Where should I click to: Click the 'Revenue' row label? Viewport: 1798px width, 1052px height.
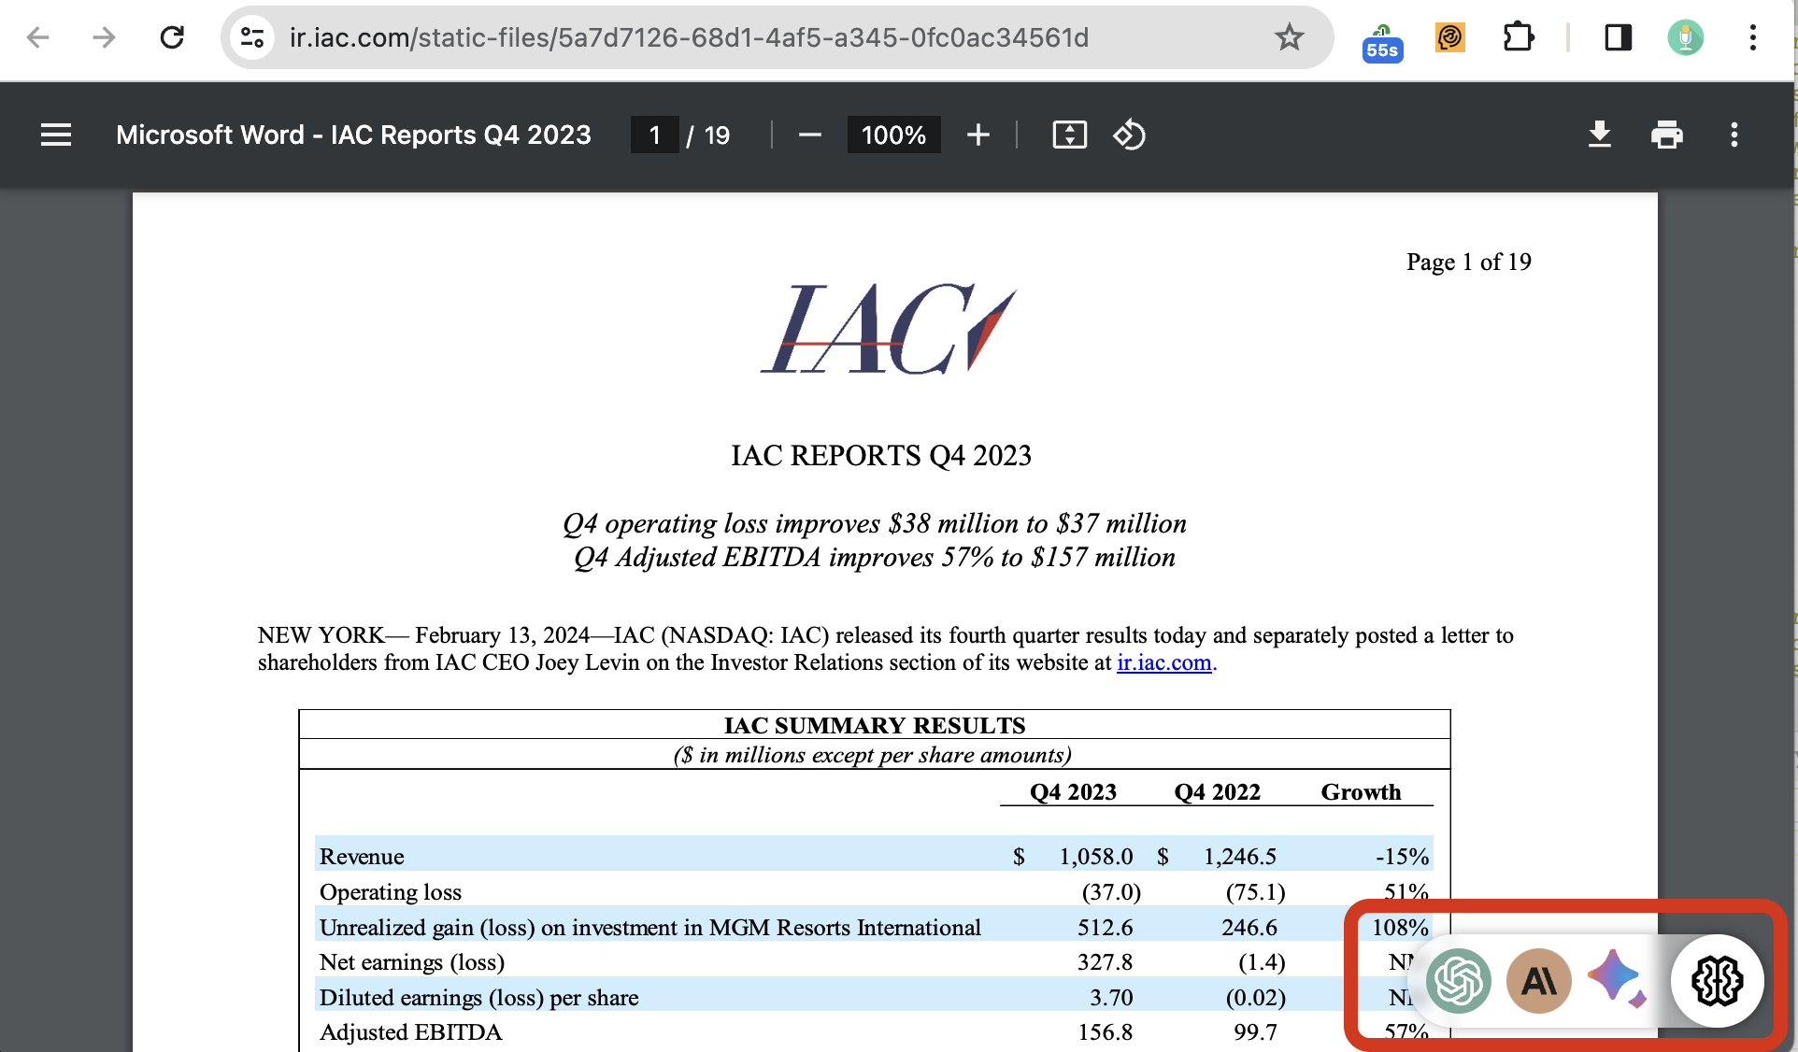click(x=362, y=857)
